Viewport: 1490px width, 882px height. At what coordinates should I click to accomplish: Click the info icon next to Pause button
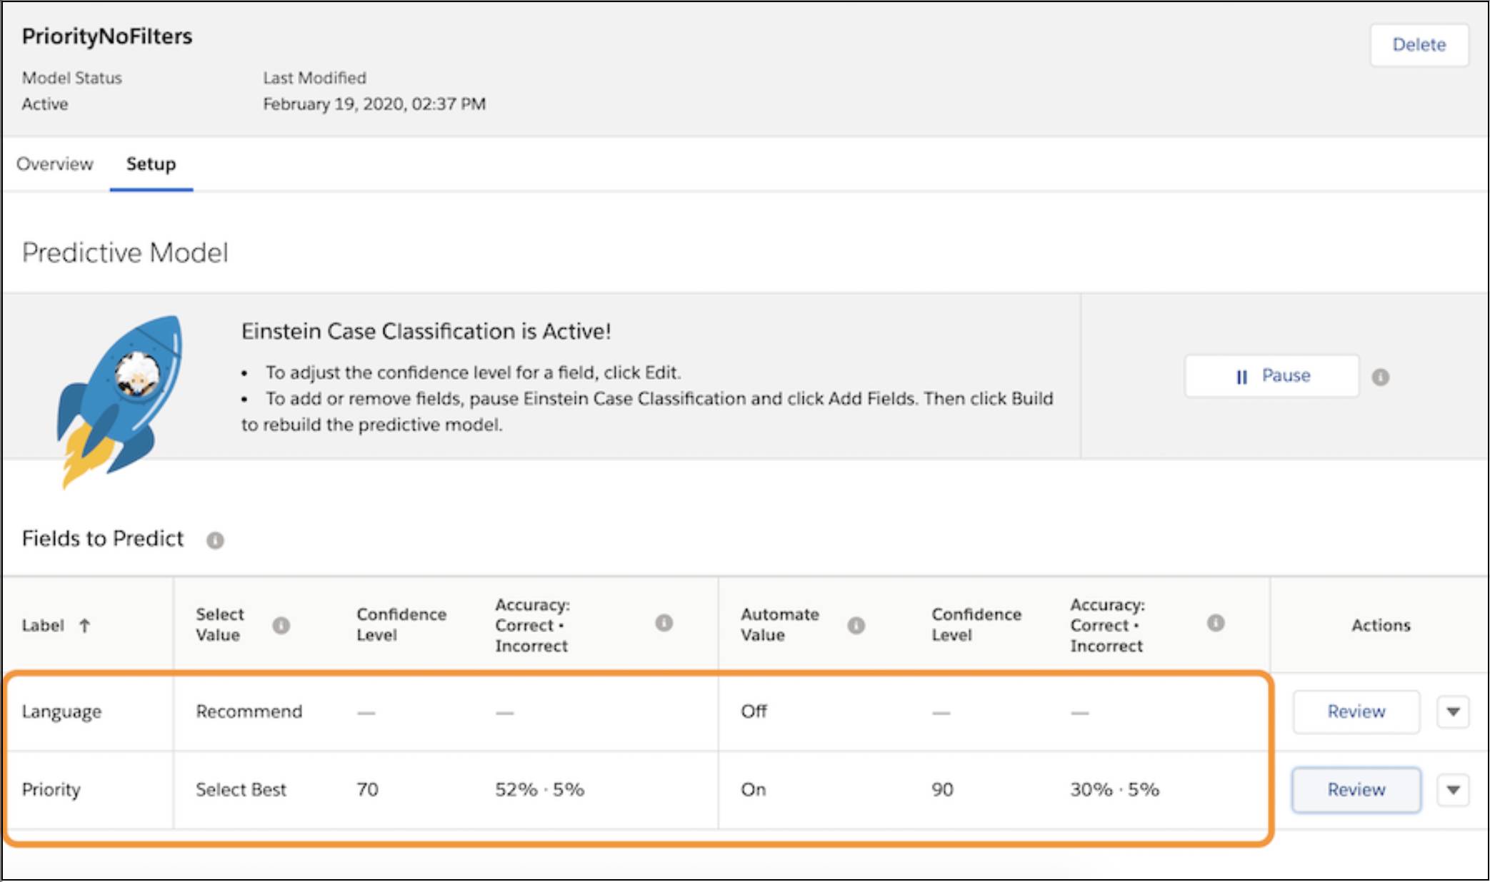pyautogui.click(x=1380, y=377)
